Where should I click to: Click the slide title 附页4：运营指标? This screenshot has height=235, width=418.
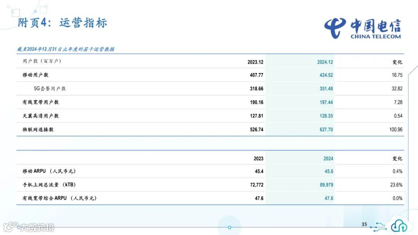(63, 23)
